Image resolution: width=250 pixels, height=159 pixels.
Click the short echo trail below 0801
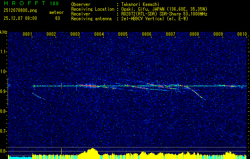39,96
